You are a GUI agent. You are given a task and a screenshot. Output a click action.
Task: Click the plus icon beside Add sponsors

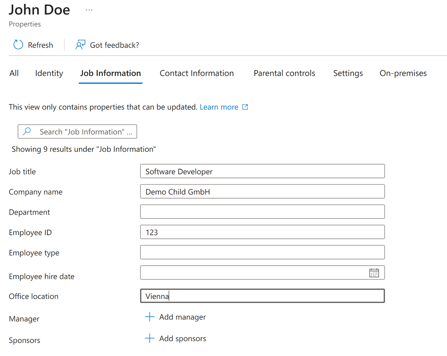click(150, 338)
